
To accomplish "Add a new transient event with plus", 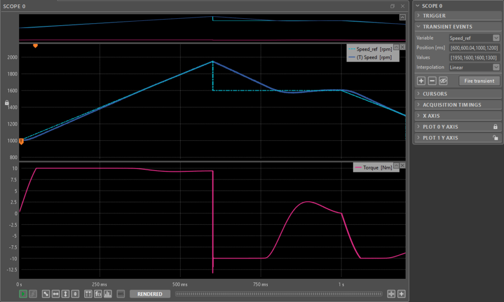I will click(421, 81).
